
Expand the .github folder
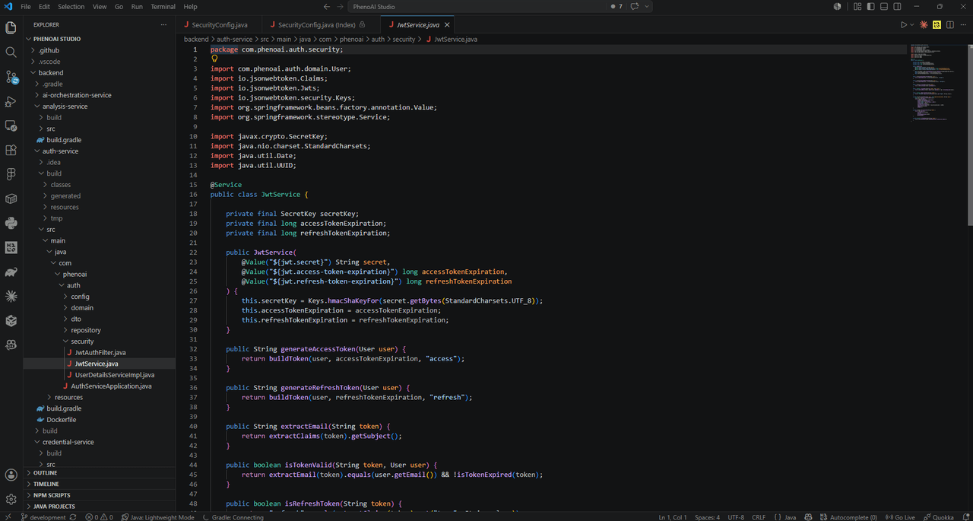tap(100, 50)
